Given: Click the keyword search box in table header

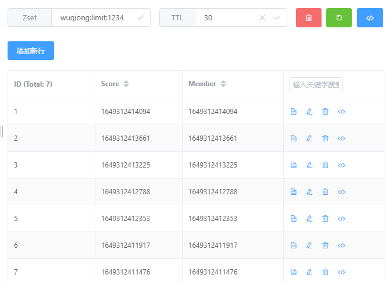Looking at the screenshot, I should (316, 85).
